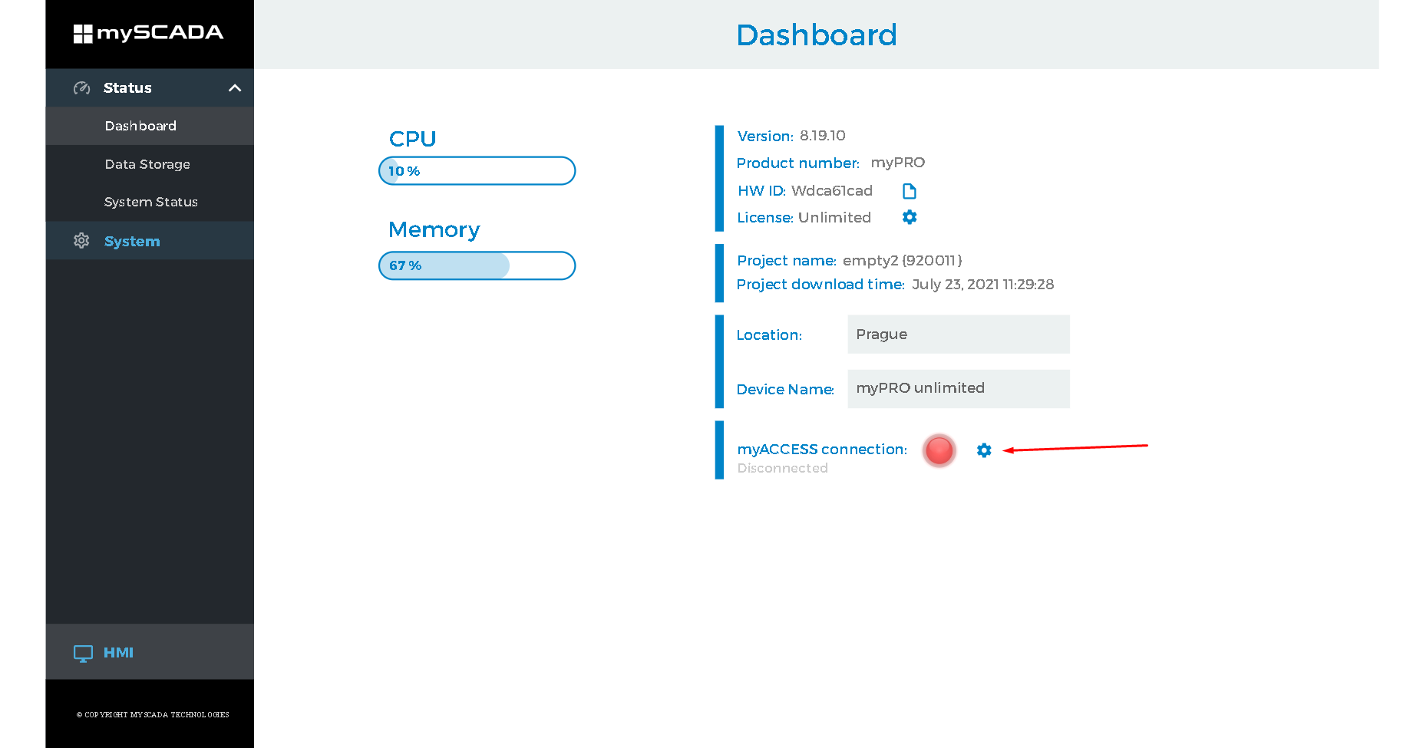Go to System Status page
This screenshot has height=748, width=1423.
tap(150, 202)
